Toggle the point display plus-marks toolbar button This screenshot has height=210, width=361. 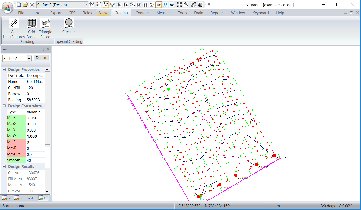[106, 5]
